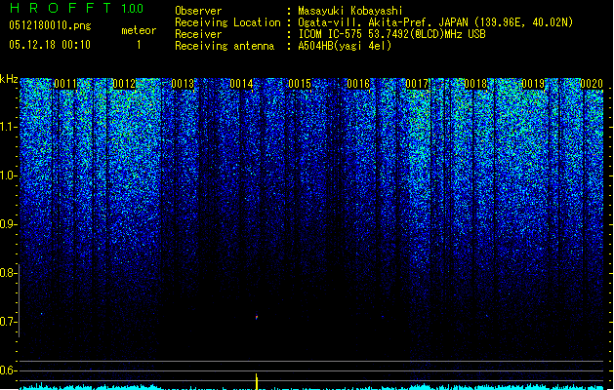Click the 0013 time marker

[x=183, y=84]
